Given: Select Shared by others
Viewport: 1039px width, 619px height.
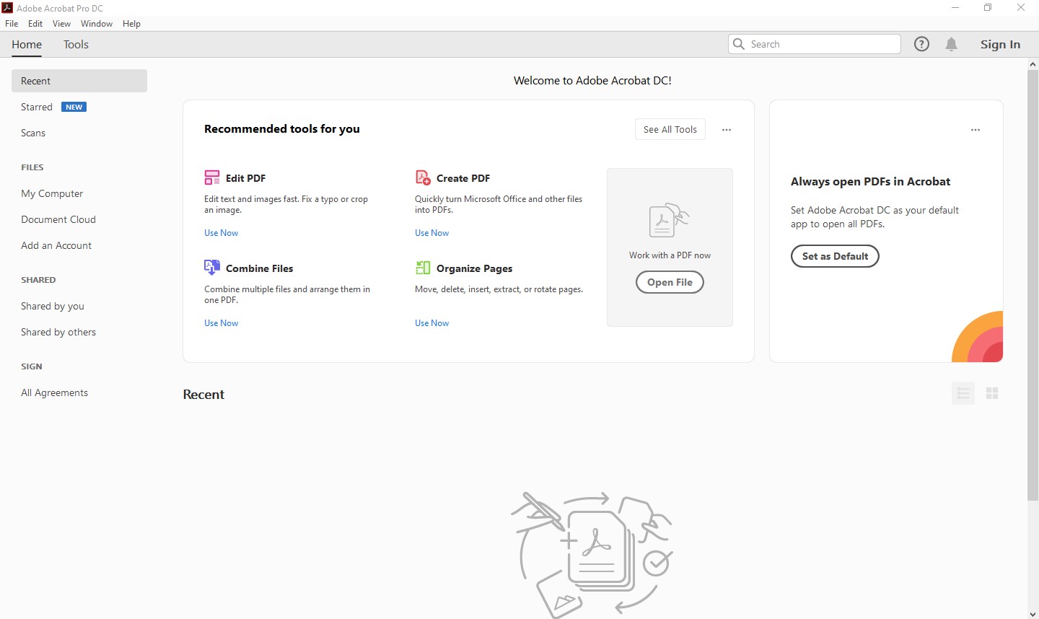Looking at the screenshot, I should pyautogui.click(x=58, y=332).
